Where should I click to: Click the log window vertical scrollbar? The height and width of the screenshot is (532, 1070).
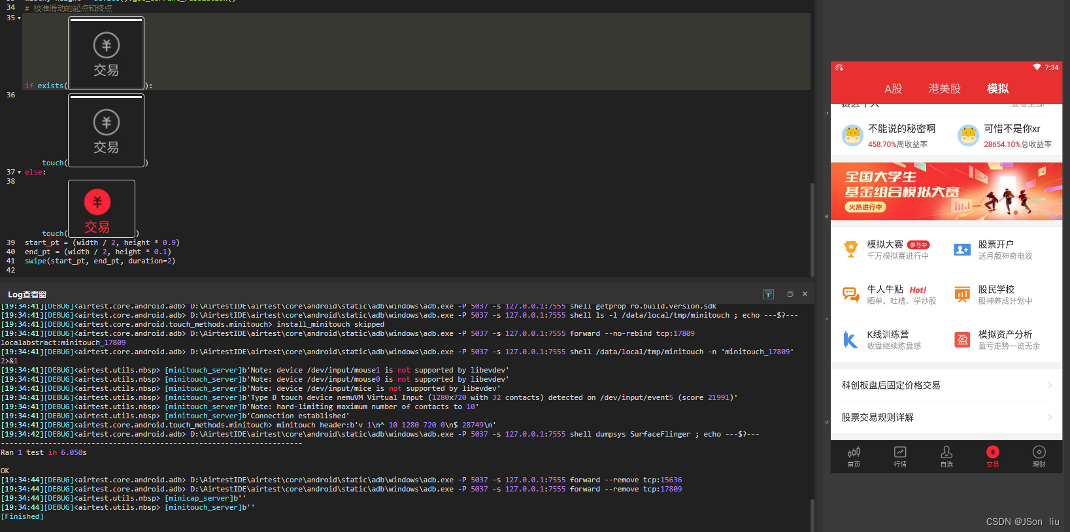tap(812, 515)
